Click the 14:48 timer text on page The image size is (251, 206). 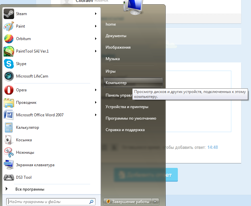pyautogui.click(x=213, y=147)
